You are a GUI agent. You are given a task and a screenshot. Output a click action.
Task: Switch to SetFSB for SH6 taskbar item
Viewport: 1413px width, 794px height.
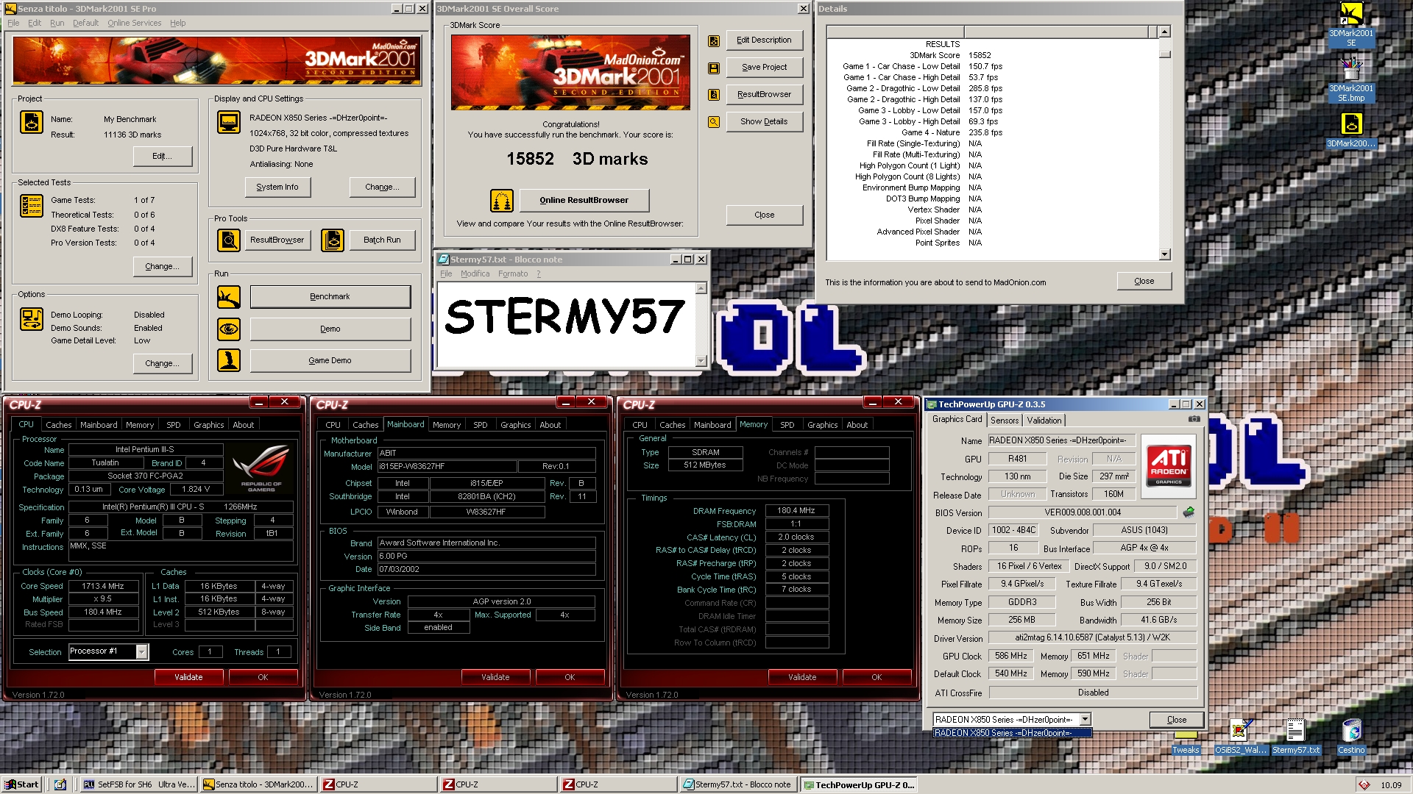click(x=138, y=784)
